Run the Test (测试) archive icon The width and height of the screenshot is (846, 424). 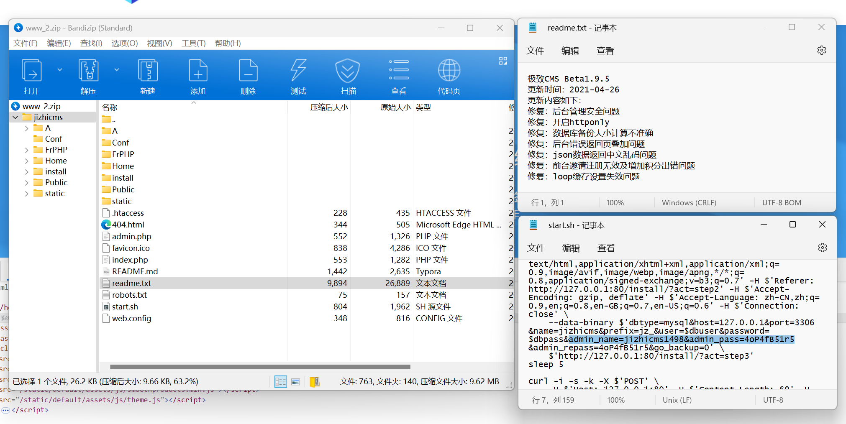298,71
